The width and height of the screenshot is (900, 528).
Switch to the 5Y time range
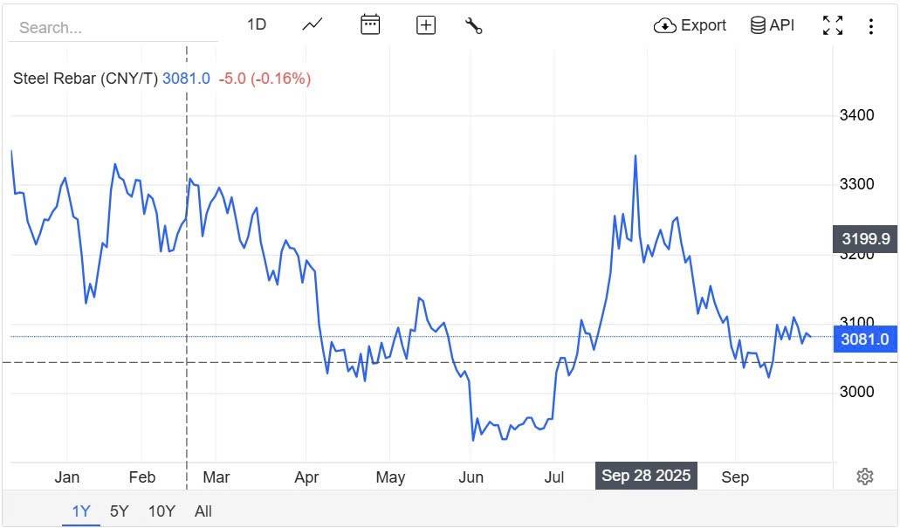pos(120,511)
